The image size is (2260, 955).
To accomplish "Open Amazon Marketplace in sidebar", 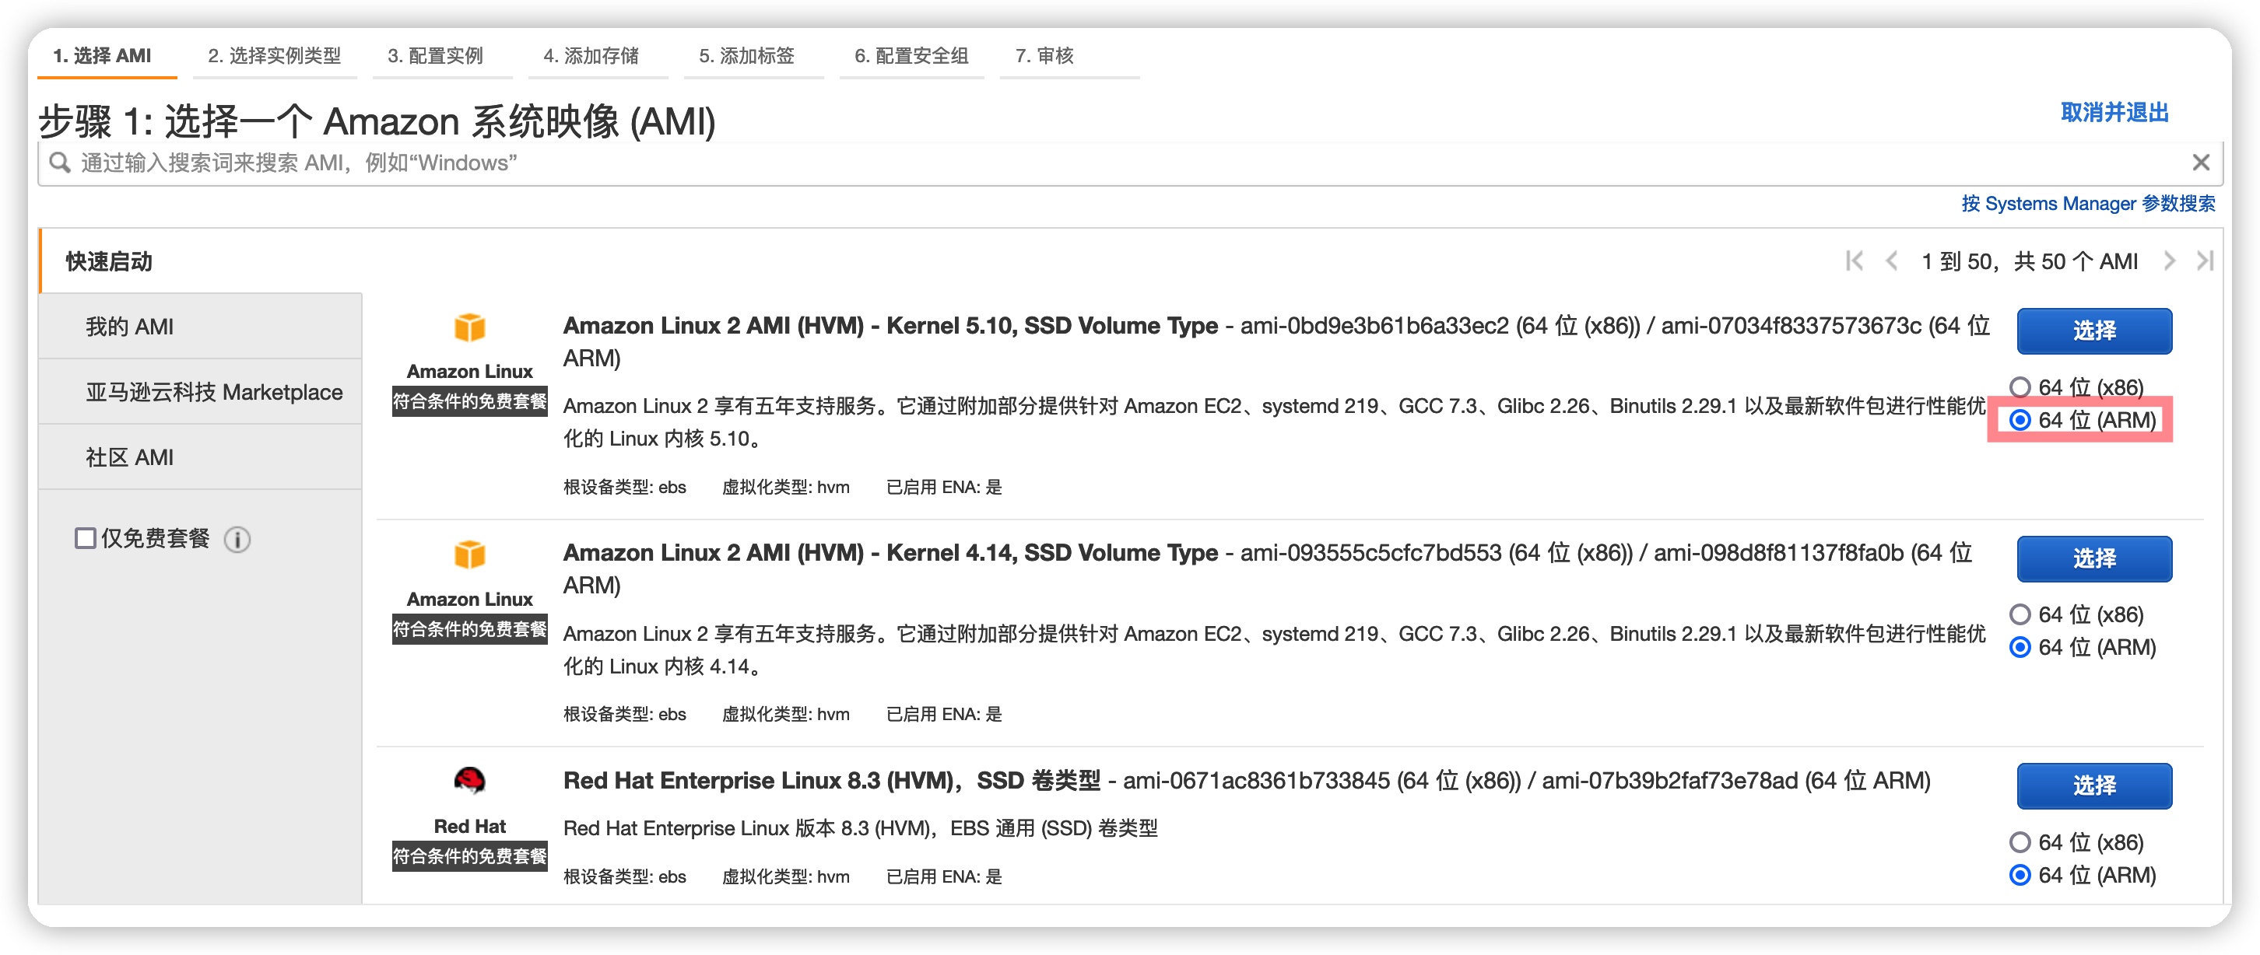I will pos(201,392).
